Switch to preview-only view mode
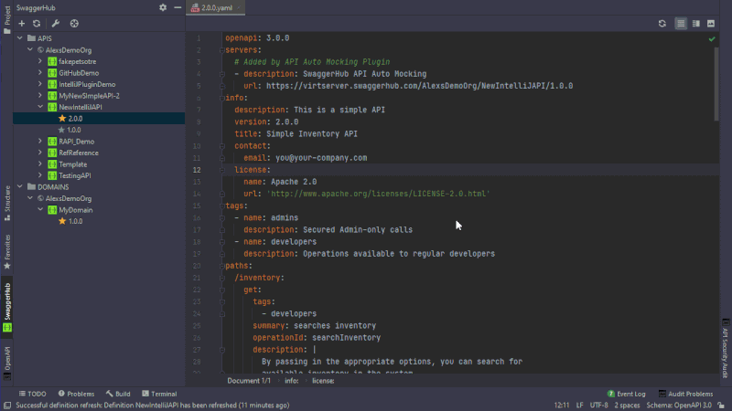This screenshot has height=411, width=732. 711,24
